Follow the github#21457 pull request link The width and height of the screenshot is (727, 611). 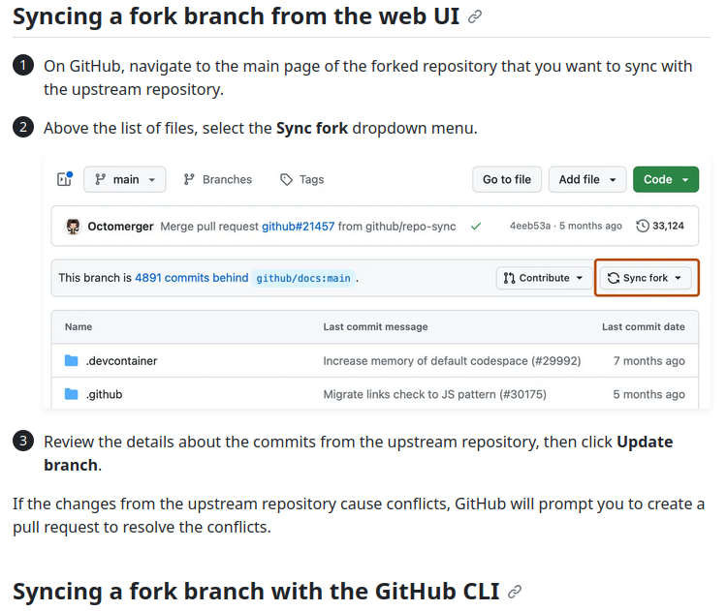click(298, 226)
